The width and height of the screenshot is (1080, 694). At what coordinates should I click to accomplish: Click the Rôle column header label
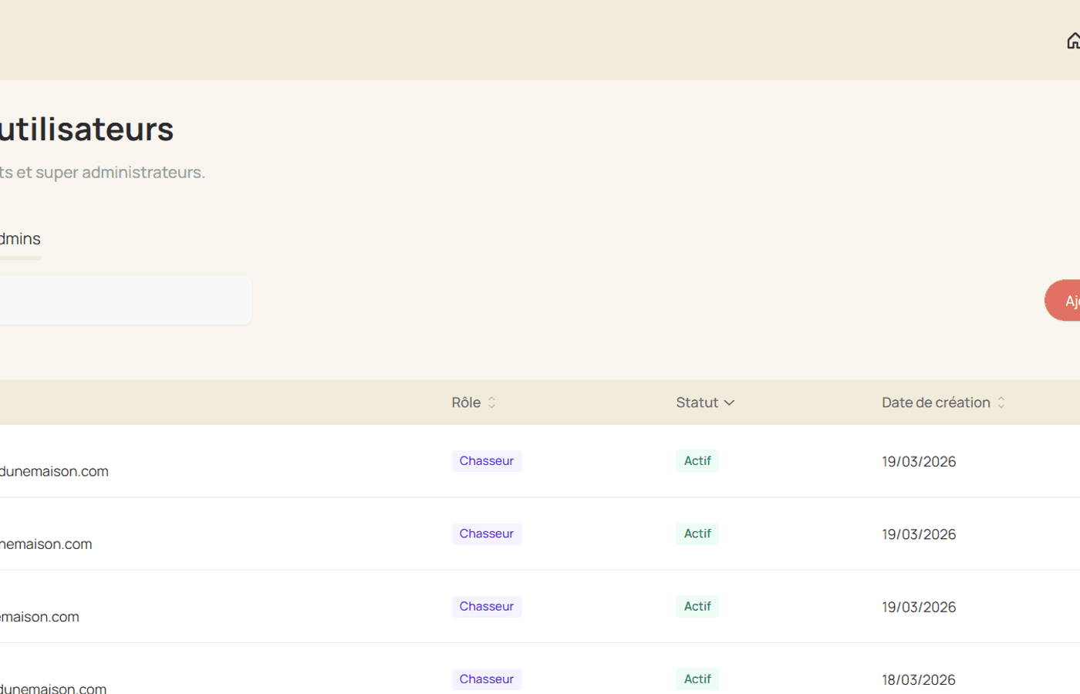click(x=466, y=403)
